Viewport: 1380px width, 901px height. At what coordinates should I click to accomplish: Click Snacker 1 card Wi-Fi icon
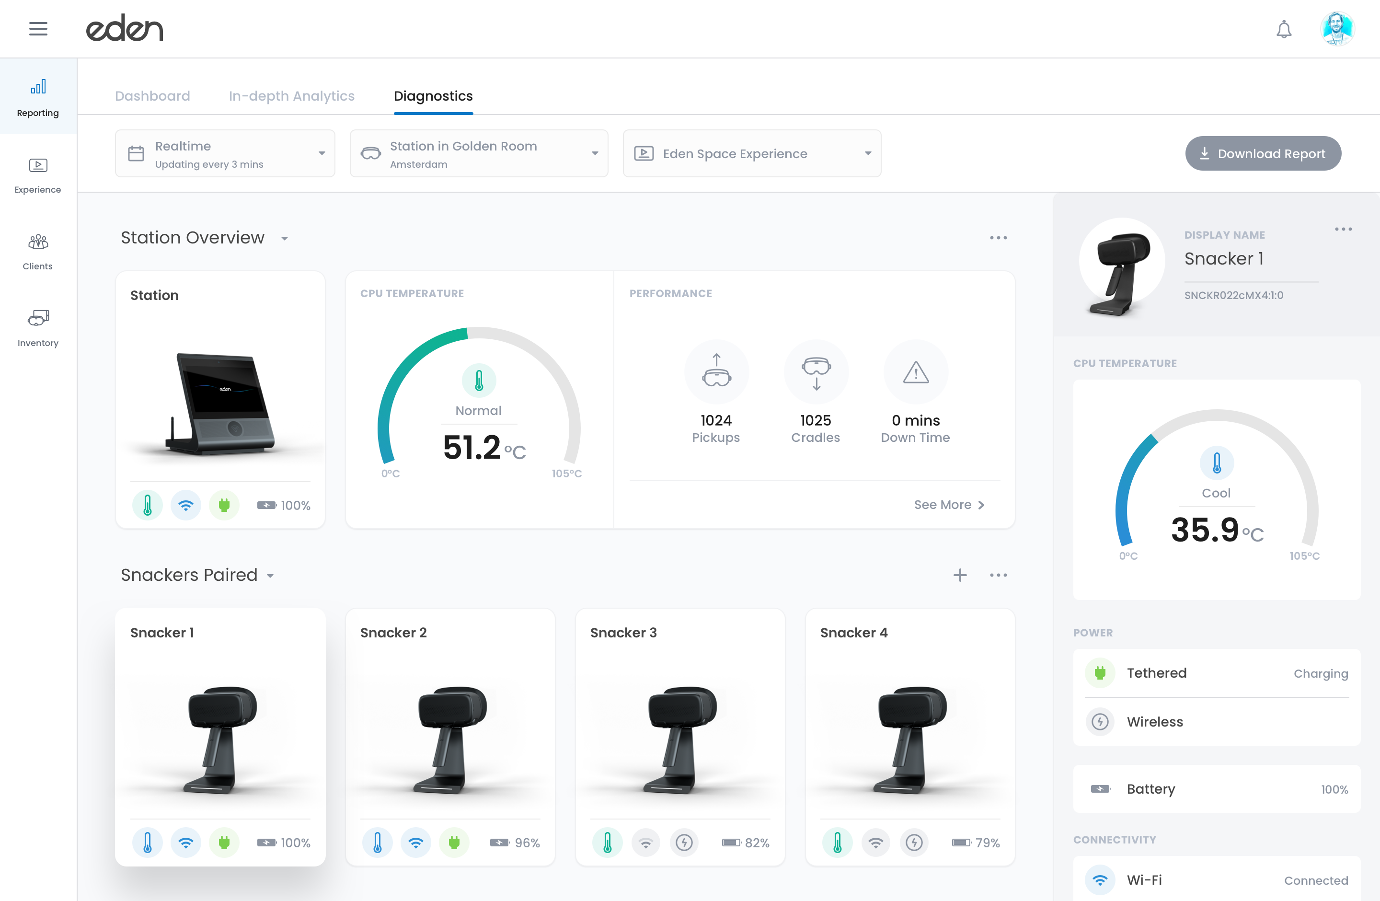(185, 843)
